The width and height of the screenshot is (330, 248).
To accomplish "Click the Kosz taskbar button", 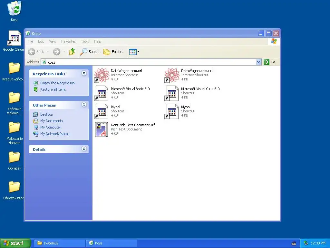I will [111, 243].
